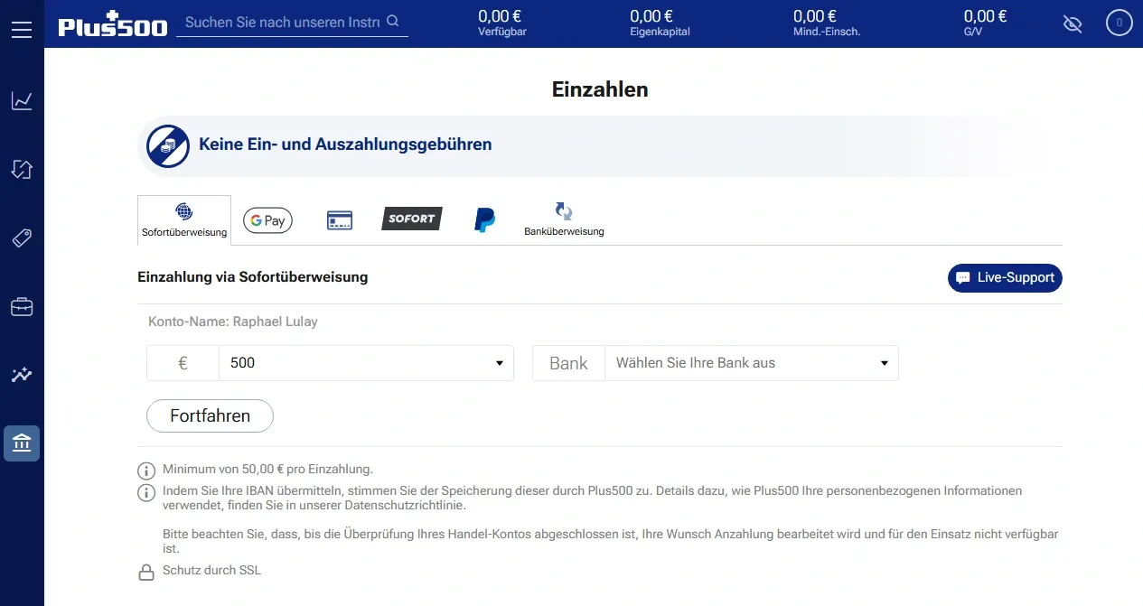1143x606 pixels.
Task: Select the Google Pay payment tab
Action: 267,220
